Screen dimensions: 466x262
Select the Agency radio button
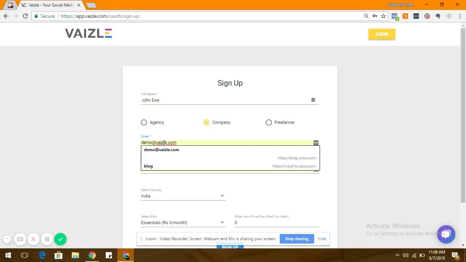click(x=144, y=123)
